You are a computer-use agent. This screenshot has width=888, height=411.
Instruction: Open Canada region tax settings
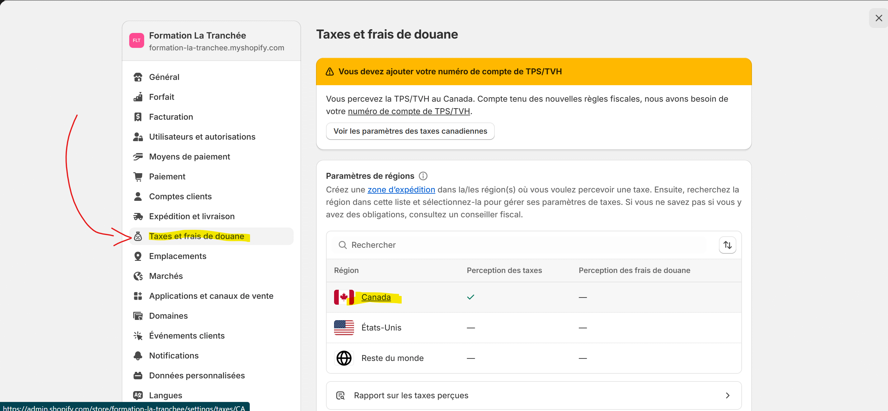[376, 297]
